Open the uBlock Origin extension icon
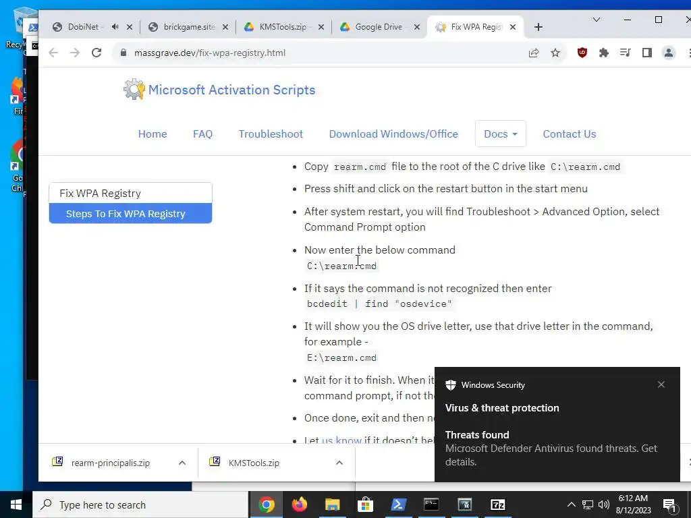The height and width of the screenshot is (518, 691). pyautogui.click(x=582, y=53)
